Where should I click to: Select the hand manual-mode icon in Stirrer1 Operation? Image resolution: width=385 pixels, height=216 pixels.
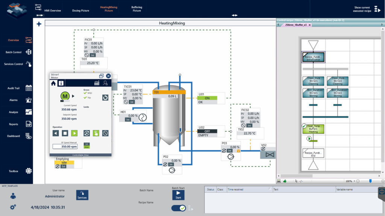pos(96,133)
